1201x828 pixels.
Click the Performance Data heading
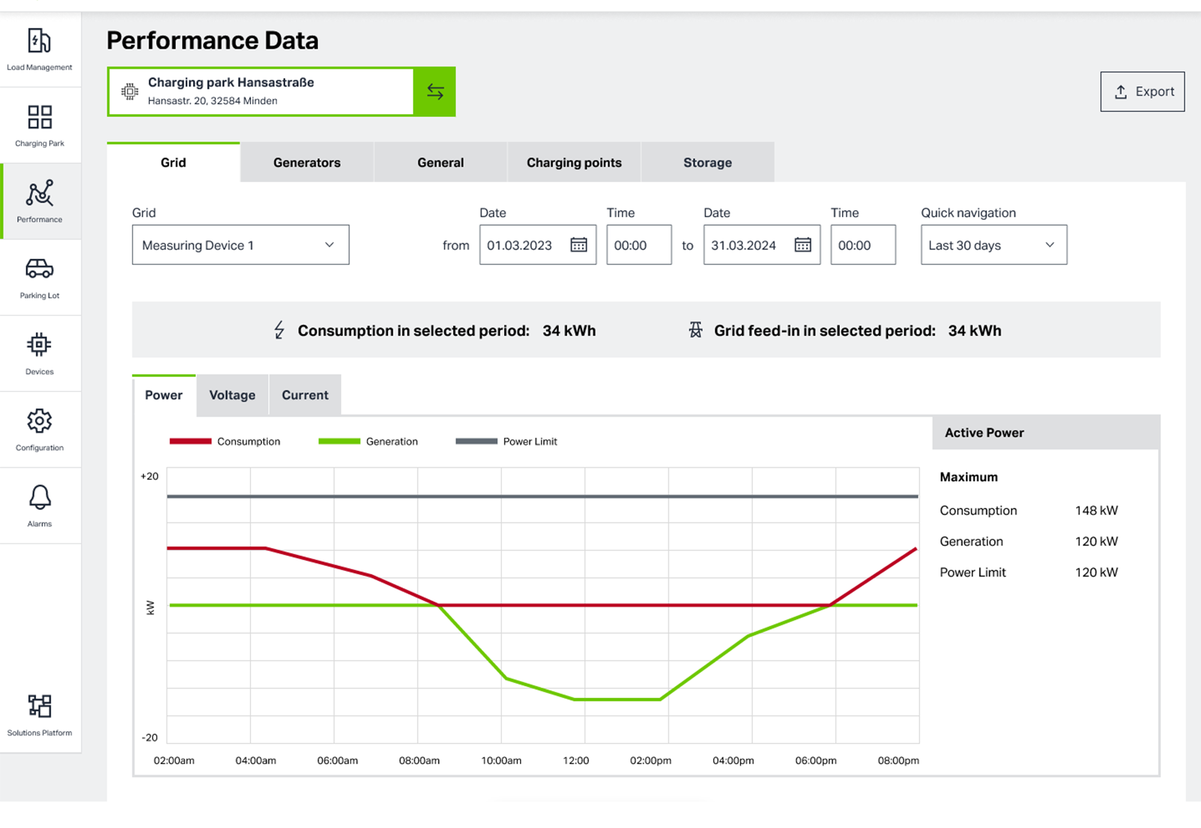(x=213, y=40)
